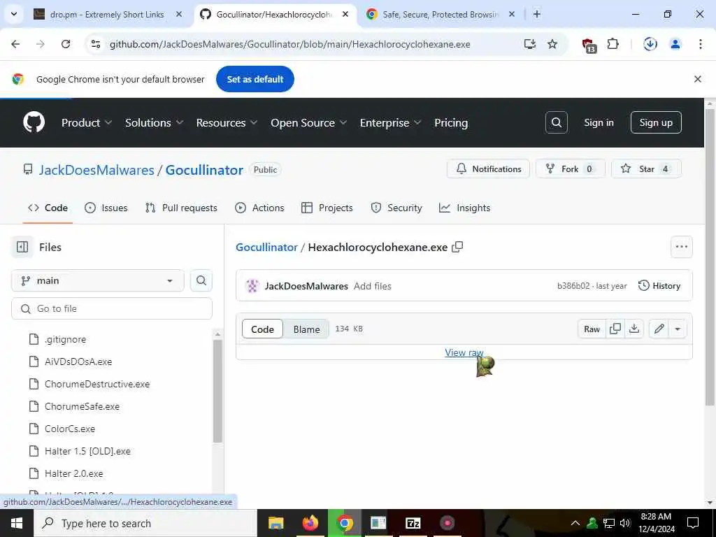Click the Pricing link
Image resolution: width=716 pixels, height=537 pixels.
click(451, 123)
